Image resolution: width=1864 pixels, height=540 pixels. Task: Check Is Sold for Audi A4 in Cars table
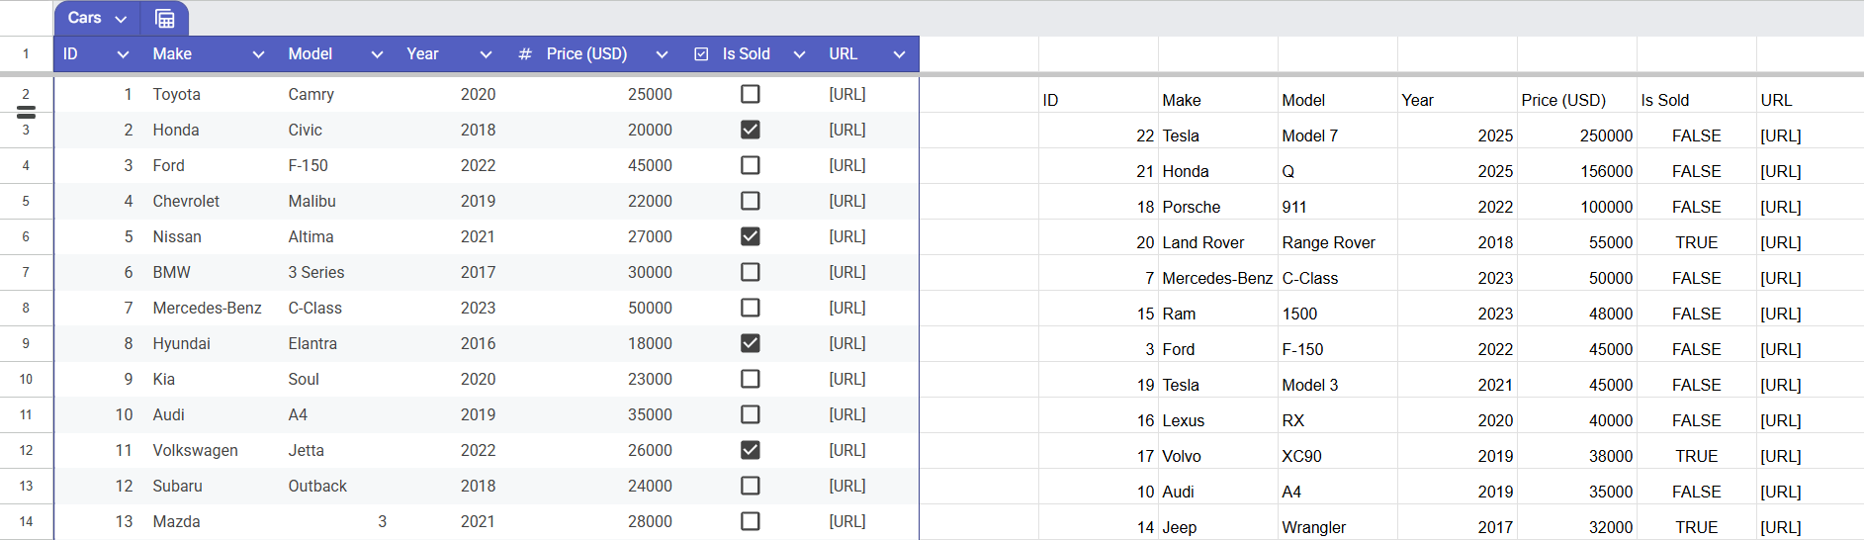(751, 414)
